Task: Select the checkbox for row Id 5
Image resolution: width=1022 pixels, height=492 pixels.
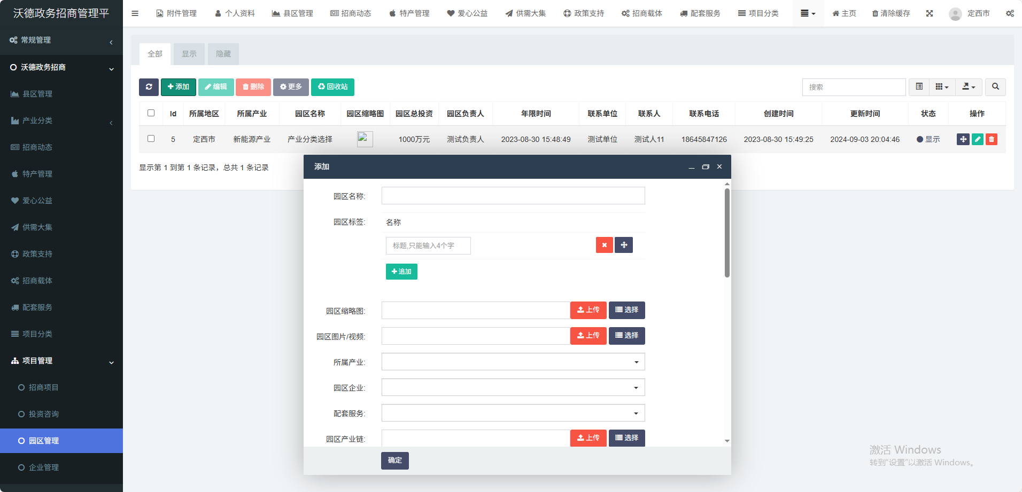Action: click(x=151, y=139)
